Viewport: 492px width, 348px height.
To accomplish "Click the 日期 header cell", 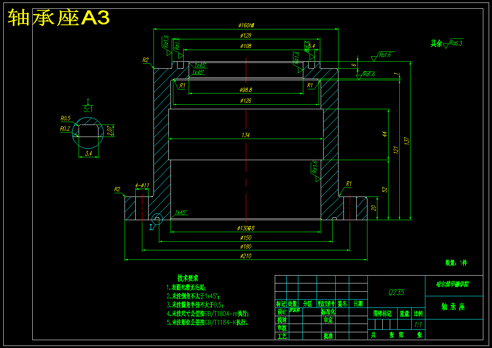I will (x=358, y=304).
